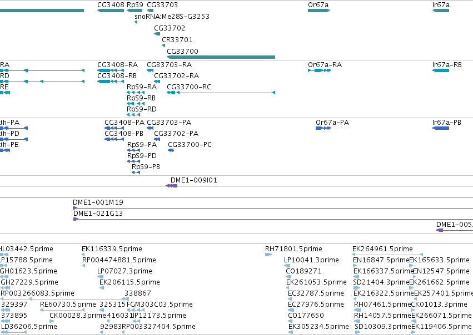Select the CO189271 EST label
Viewport: 473px width, 335px height.
tap(304, 271)
